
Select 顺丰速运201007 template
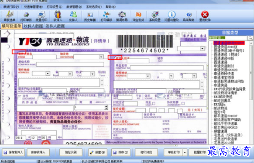coord(226,116)
